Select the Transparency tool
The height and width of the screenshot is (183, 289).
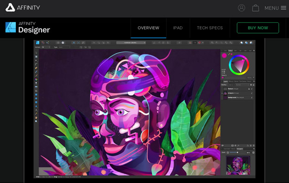click(x=36, y=83)
